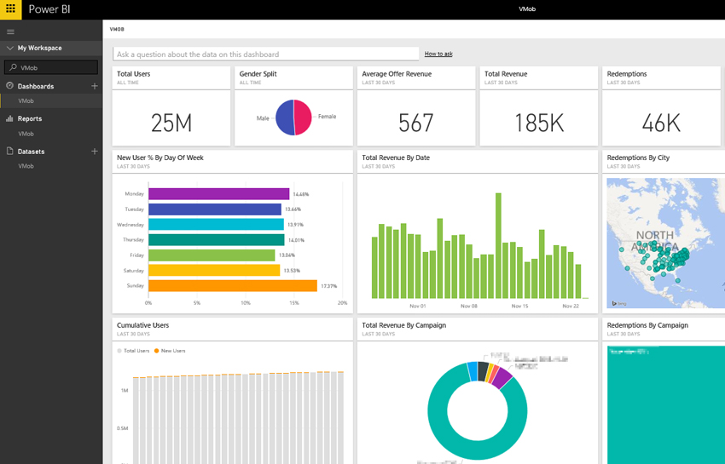Viewport: 725px width, 464px height.
Task: Click the tallest green revenue bar
Action: 498,245
